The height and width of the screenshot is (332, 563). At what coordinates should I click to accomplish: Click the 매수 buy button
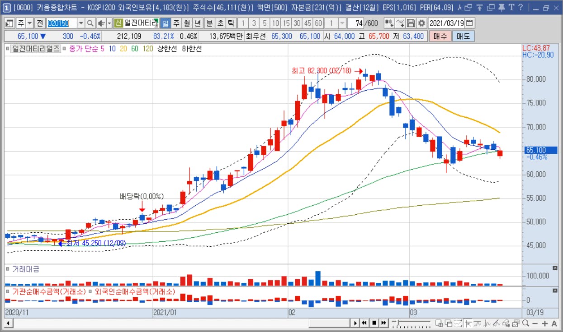coord(440,37)
